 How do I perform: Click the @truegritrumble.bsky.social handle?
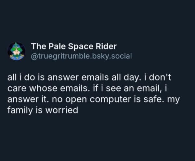click(x=81, y=56)
